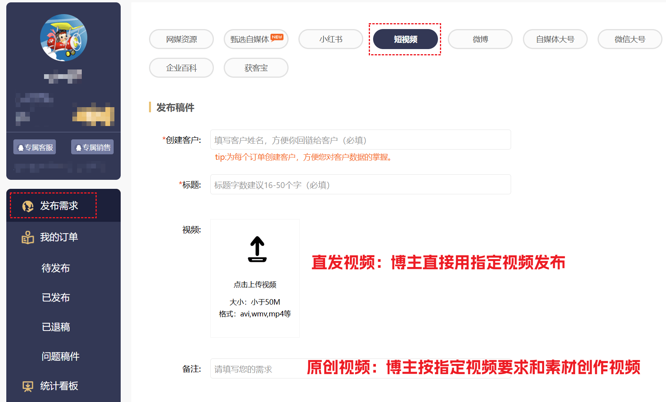666x402 pixels.
Task: Select the 短视频 tab
Action: [x=405, y=39]
